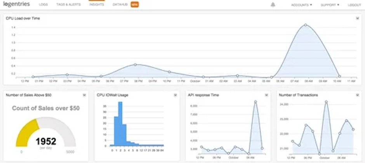365x163 pixels.
Task: Click the peak data point on CPU Load chart
Action: [x=306, y=25]
